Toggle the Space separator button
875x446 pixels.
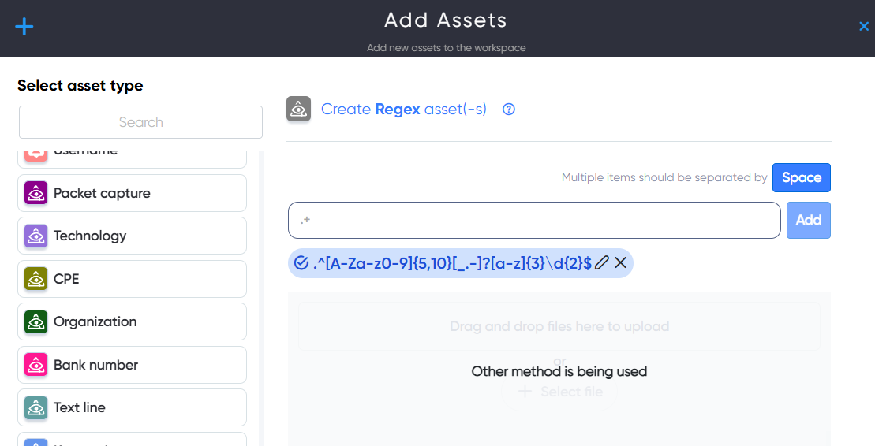point(802,177)
